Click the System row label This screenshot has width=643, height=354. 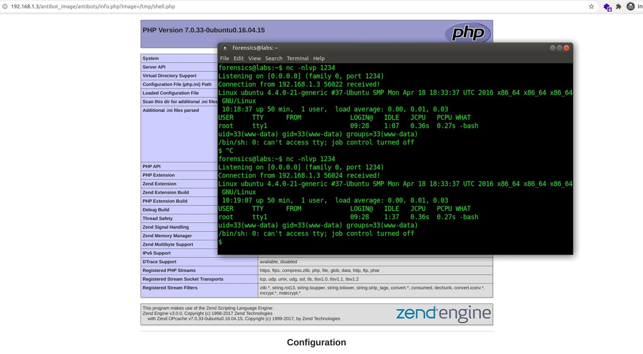[150, 58]
